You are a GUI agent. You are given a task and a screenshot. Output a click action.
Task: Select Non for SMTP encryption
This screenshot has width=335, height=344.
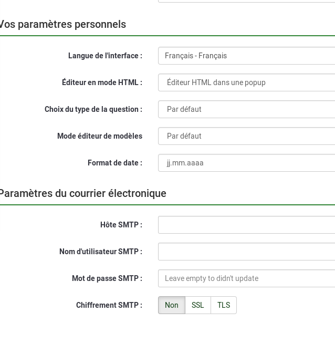(x=172, y=305)
